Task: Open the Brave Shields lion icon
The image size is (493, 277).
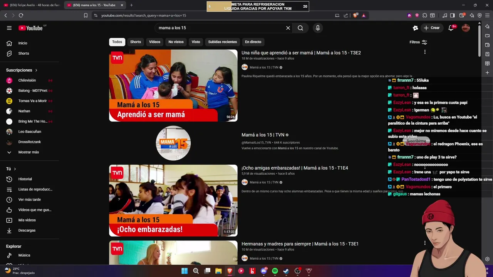Action: coord(356,15)
